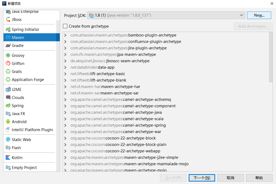Screen dimensions: 276x184
Task: Expand jbosscc-seam-archetype node
Action: [65, 61]
